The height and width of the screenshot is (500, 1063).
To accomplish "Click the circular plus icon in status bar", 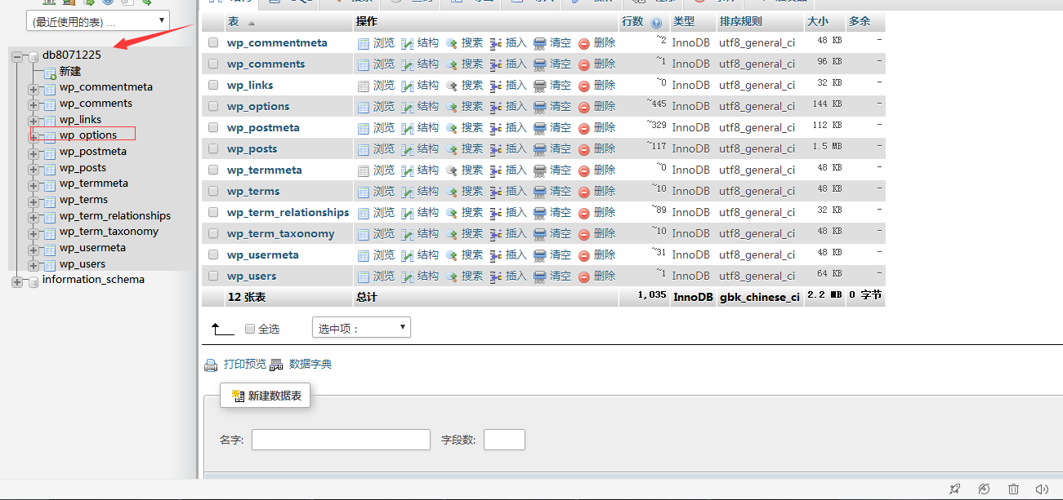I will (x=984, y=489).
